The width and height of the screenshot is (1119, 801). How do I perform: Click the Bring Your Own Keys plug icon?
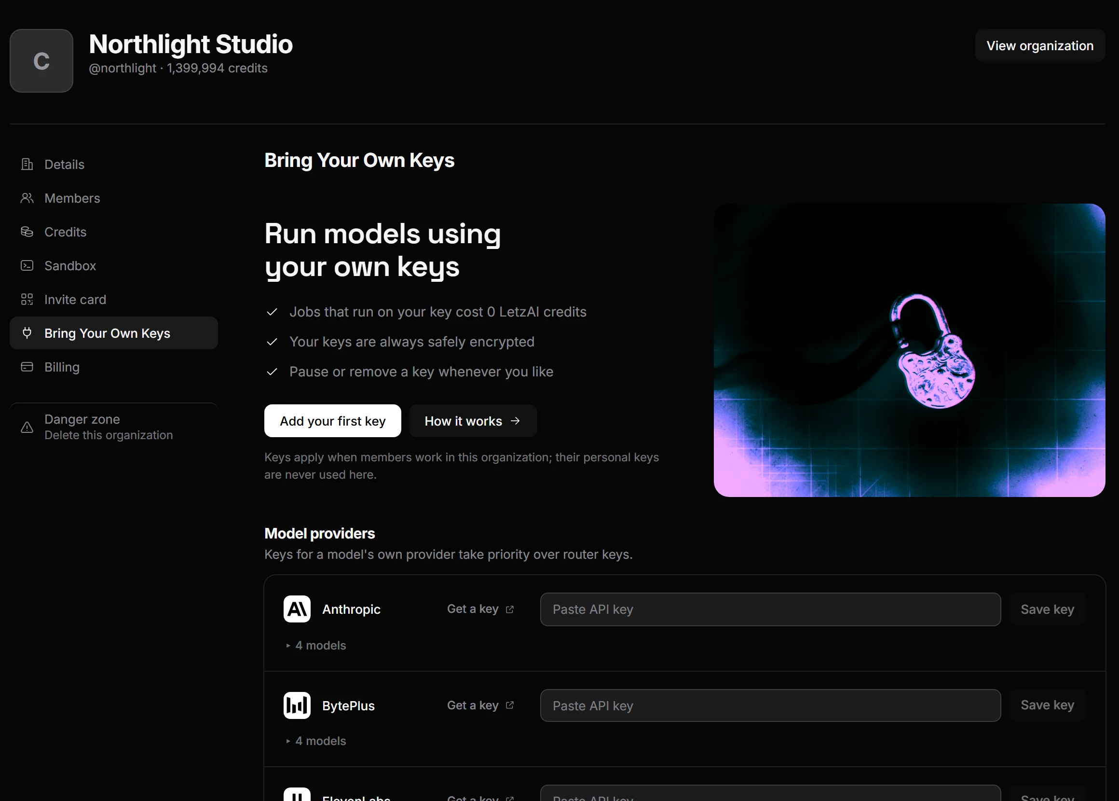pos(27,333)
